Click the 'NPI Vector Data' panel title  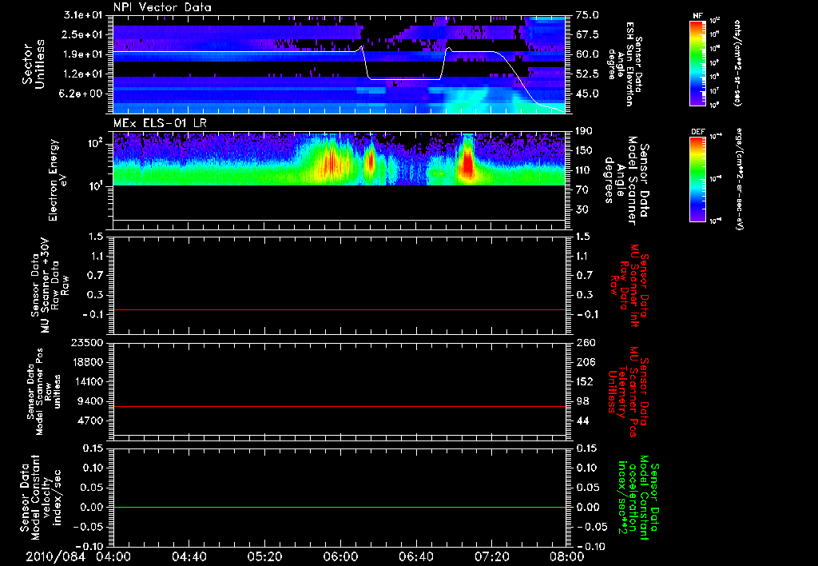tap(162, 7)
